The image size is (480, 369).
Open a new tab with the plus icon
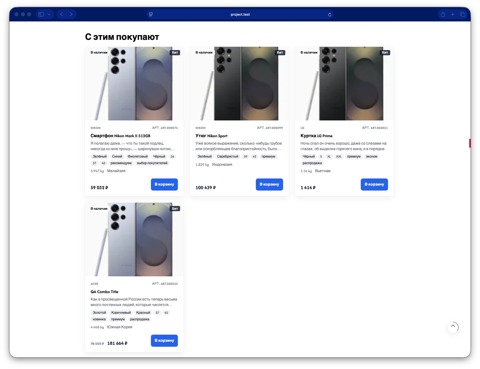[x=453, y=14]
